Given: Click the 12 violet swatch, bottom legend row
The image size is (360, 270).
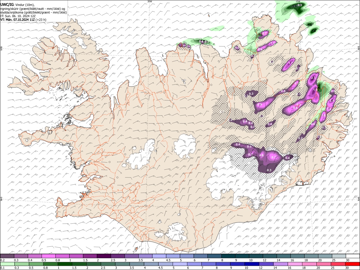Looking at the screenshot, I should pos(266,264).
